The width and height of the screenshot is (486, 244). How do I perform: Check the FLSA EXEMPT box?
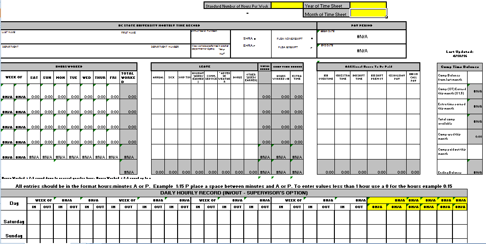pos(312,48)
